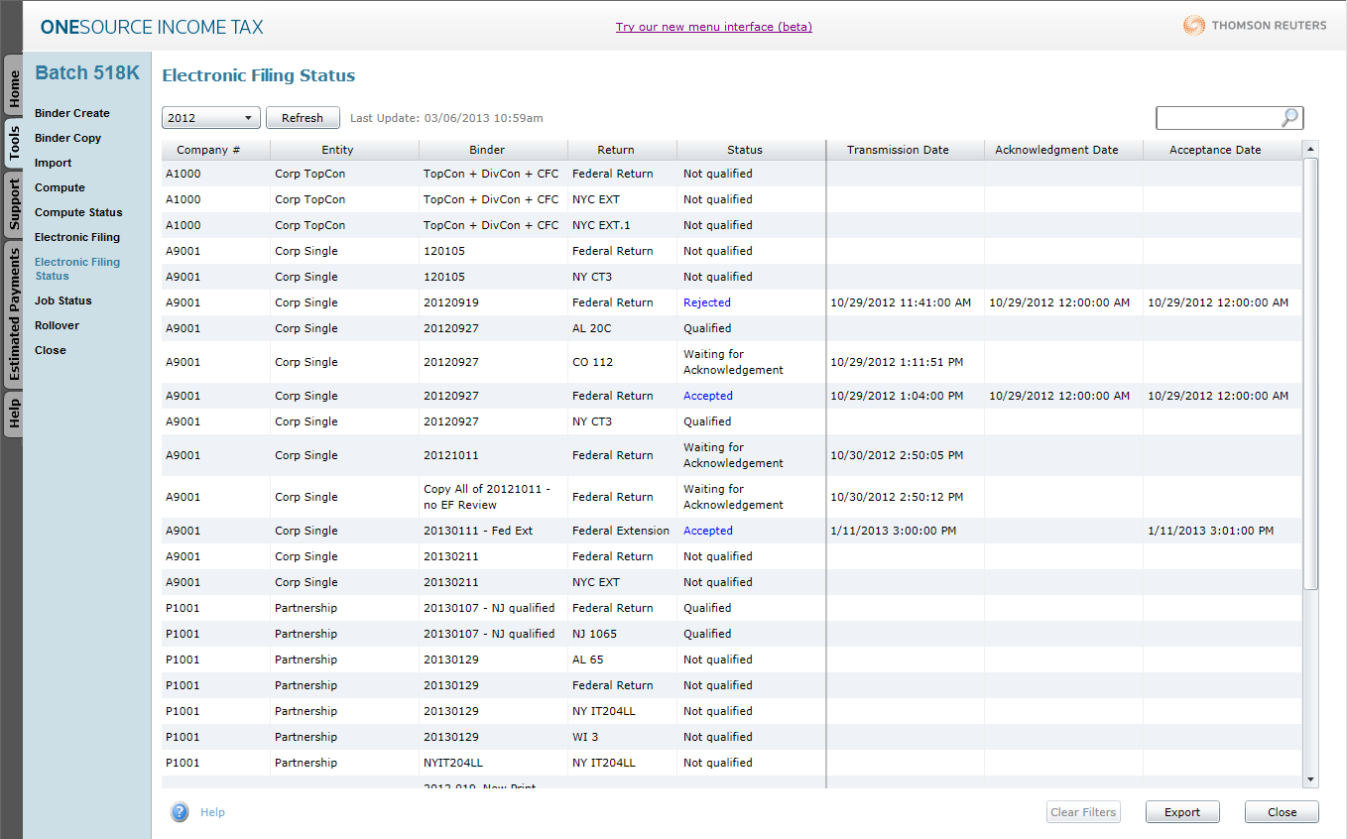
Task: Open the 2012 year dropdown
Action: pyautogui.click(x=211, y=118)
